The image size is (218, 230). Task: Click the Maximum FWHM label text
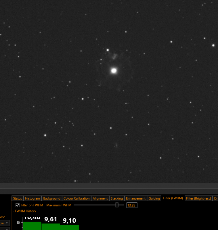click(x=59, y=205)
